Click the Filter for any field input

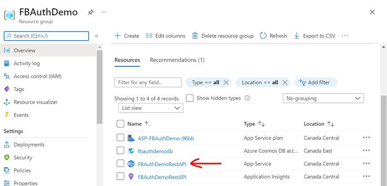click(x=148, y=83)
